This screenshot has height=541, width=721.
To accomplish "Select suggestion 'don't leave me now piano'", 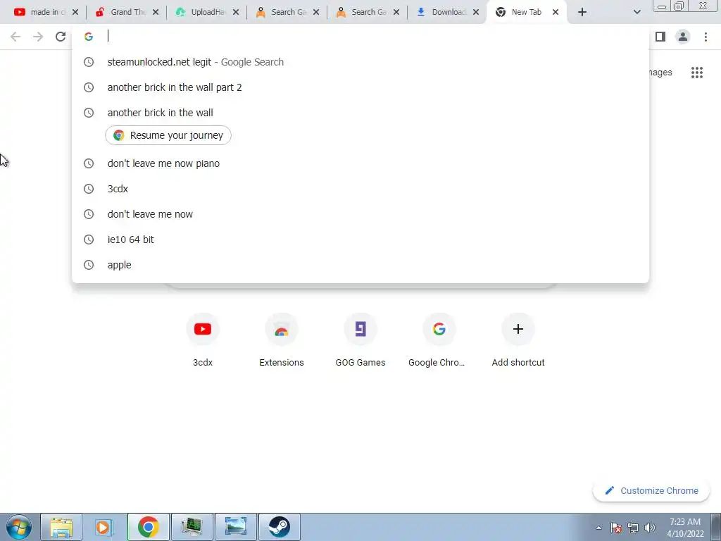I will point(360,163).
